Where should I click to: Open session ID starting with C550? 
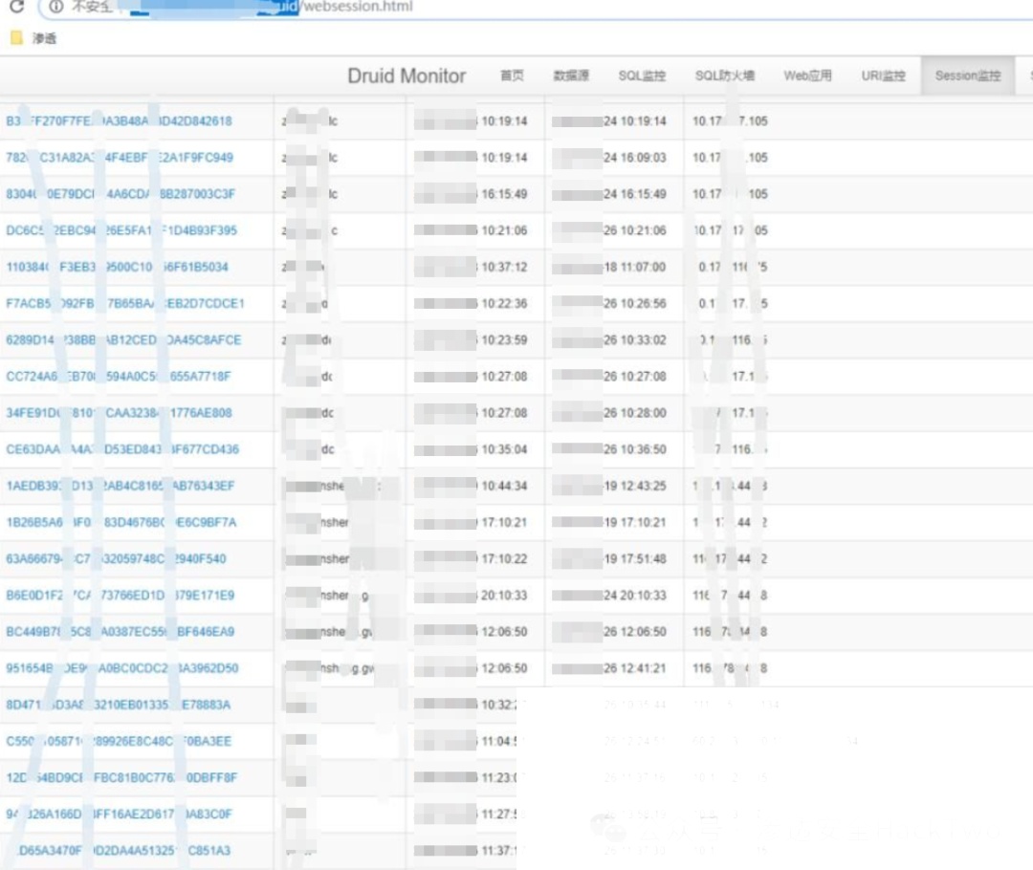click(x=119, y=741)
